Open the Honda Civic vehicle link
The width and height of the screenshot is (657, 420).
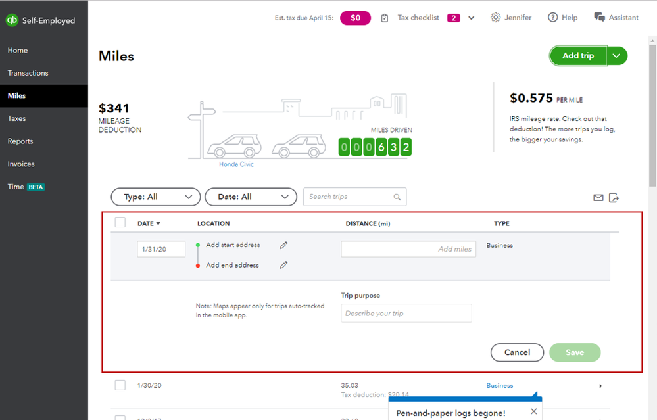point(236,164)
